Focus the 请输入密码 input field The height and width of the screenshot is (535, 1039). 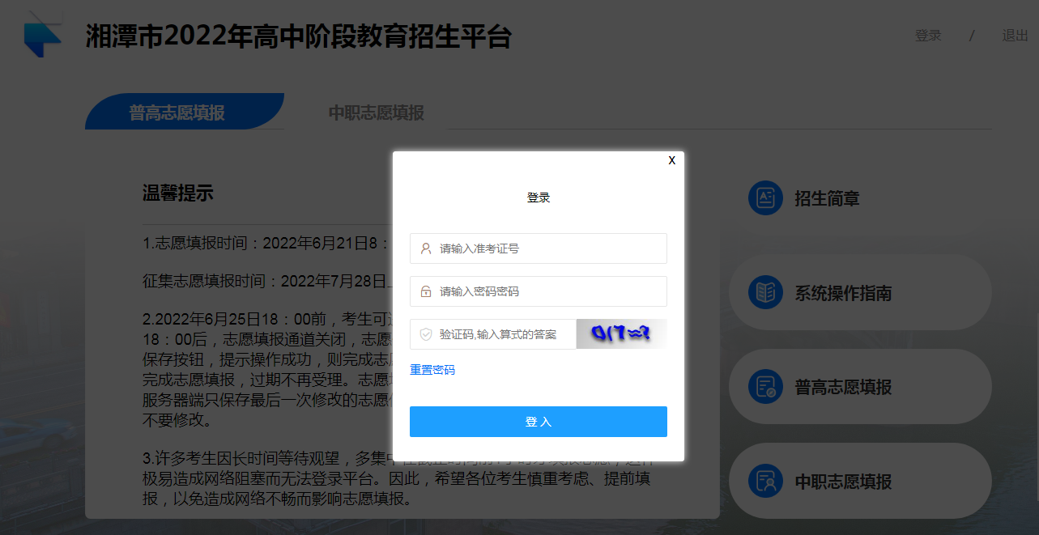point(539,291)
